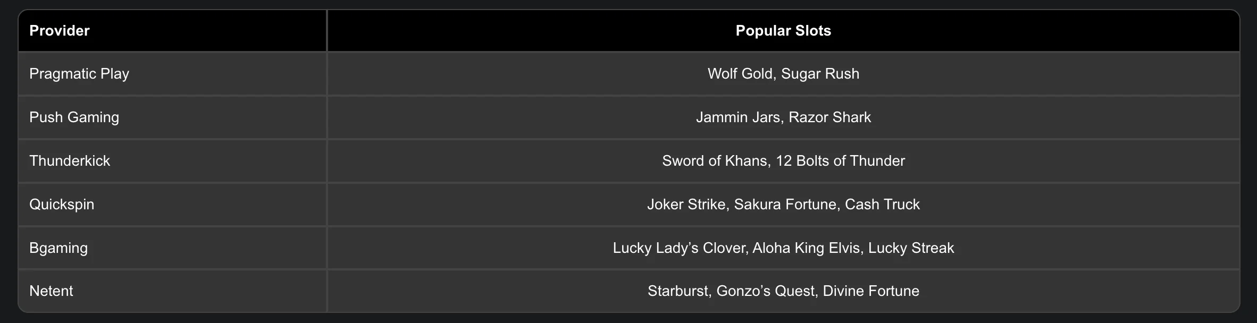The image size is (1257, 323).
Task: Click the Lucky Lady's Clover text
Action: coord(679,248)
